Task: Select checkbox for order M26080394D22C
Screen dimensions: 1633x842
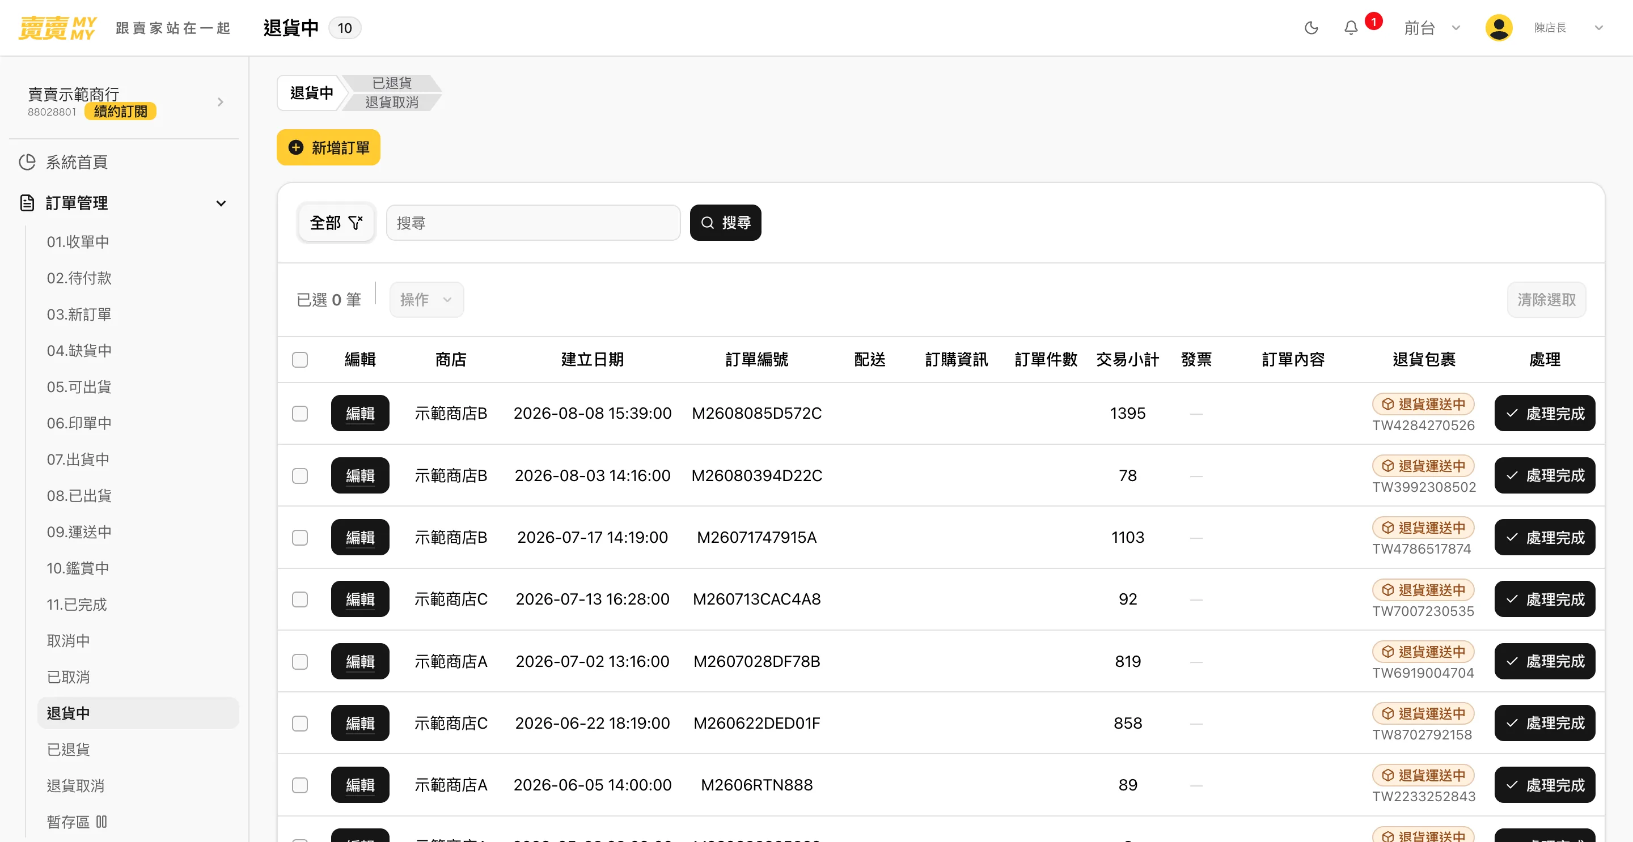Action: tap(300, 475)
